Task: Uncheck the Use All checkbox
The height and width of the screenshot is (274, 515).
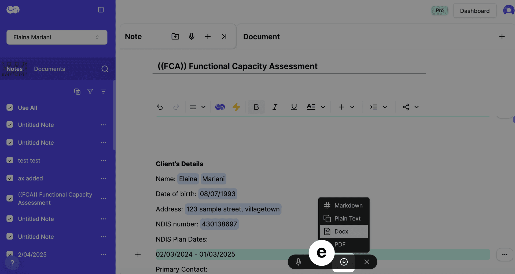Action: pos(10,107)
